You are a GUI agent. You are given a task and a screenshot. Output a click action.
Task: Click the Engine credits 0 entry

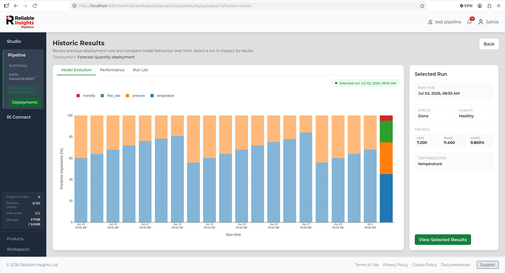coord(23,197)
